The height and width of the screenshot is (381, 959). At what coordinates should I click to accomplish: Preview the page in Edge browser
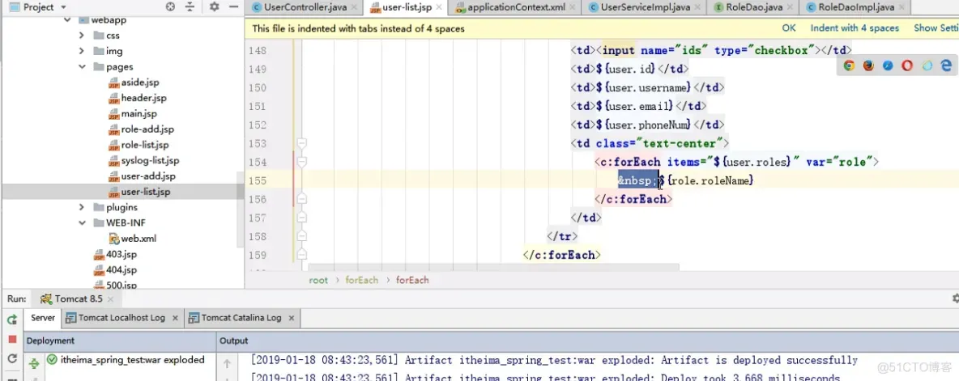click(x=946, y=66)
